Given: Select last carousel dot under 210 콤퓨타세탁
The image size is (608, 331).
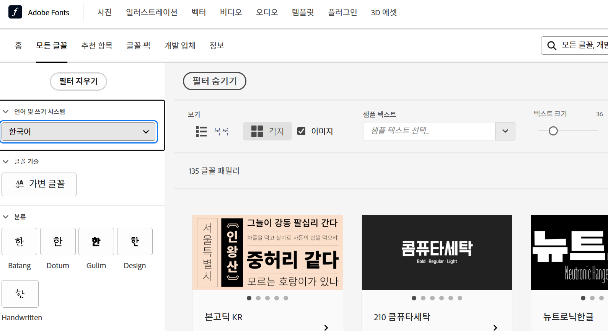Looking at the screenshot, I should click(x=460, y=298).
